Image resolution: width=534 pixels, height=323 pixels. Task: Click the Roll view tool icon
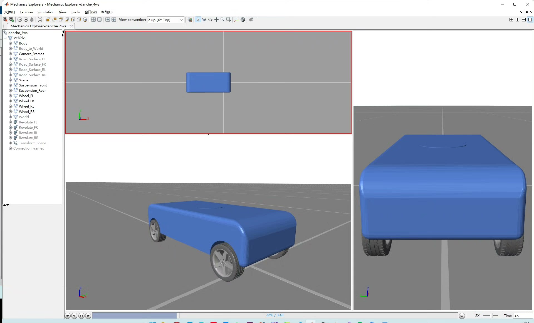click(x=210, y=20)
